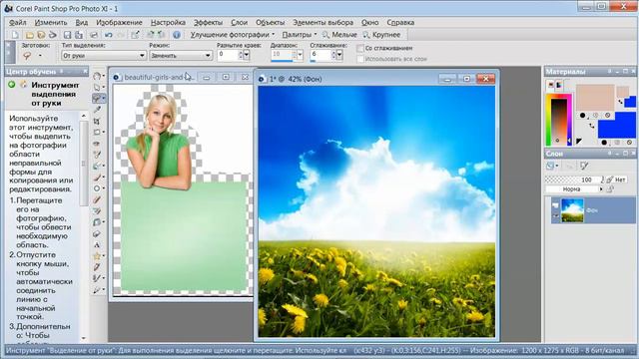Expand 'Улучшение фотографии' dropdown

pos(233,35)
